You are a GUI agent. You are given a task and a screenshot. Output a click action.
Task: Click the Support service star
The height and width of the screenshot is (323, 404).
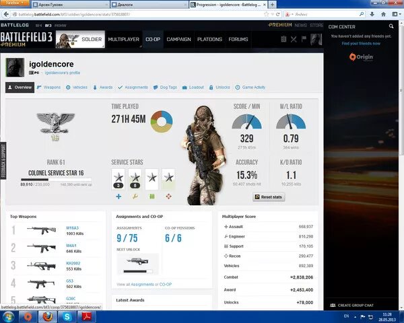(x=151, y=179)
